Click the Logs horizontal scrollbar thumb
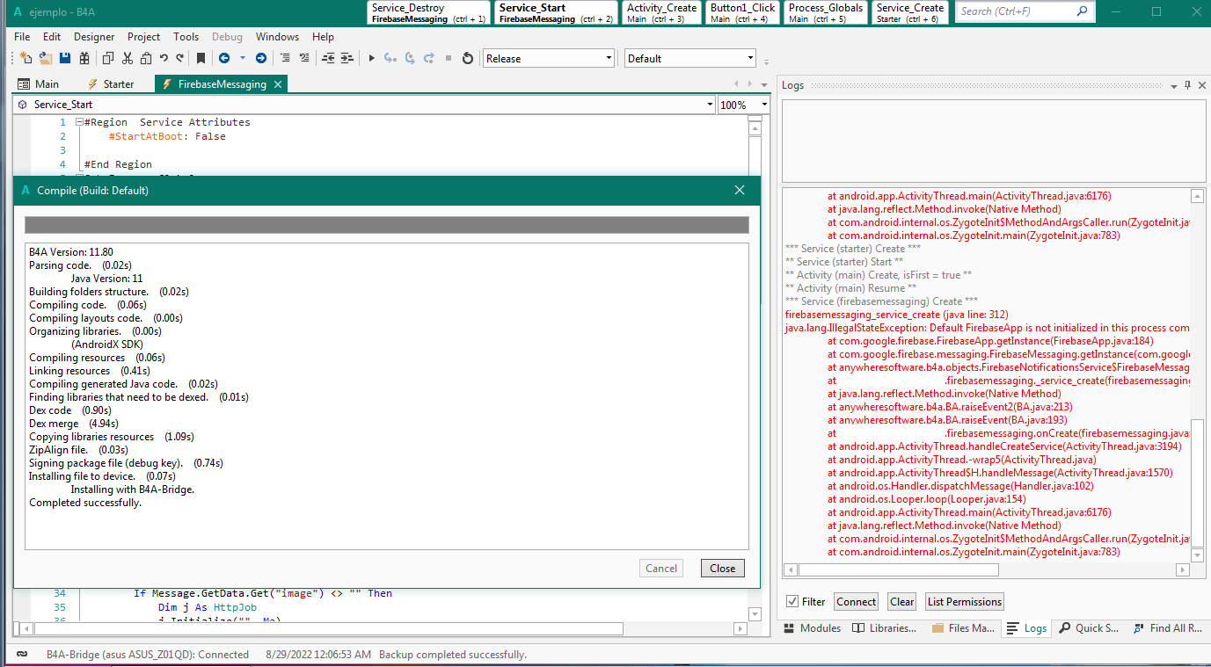The image size is (1211, 667). [898, 570]
